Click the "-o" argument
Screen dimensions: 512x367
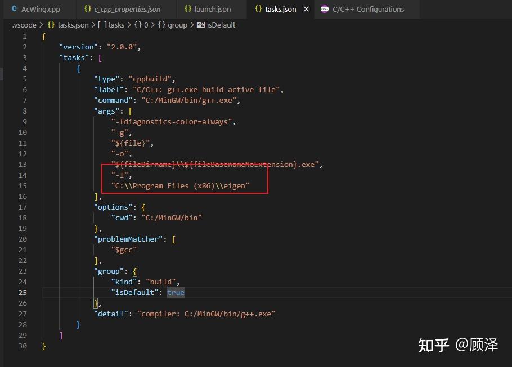tap(119, 154)
